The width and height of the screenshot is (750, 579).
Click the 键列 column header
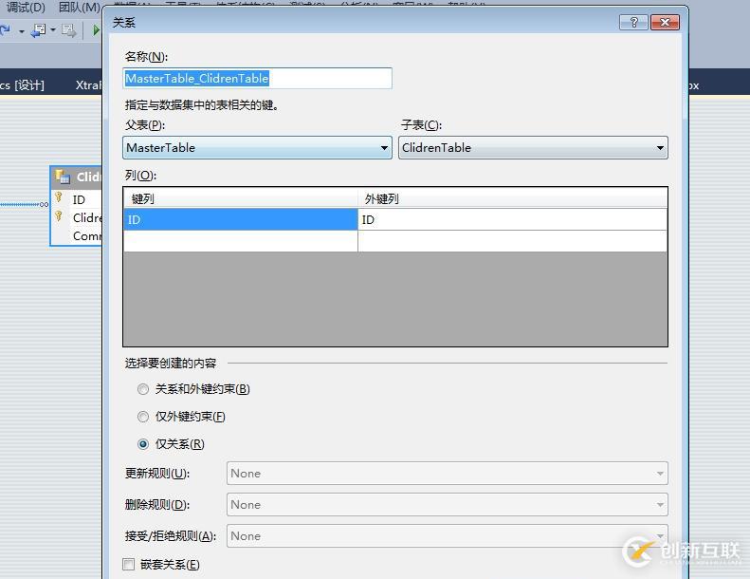coord(241,198)
